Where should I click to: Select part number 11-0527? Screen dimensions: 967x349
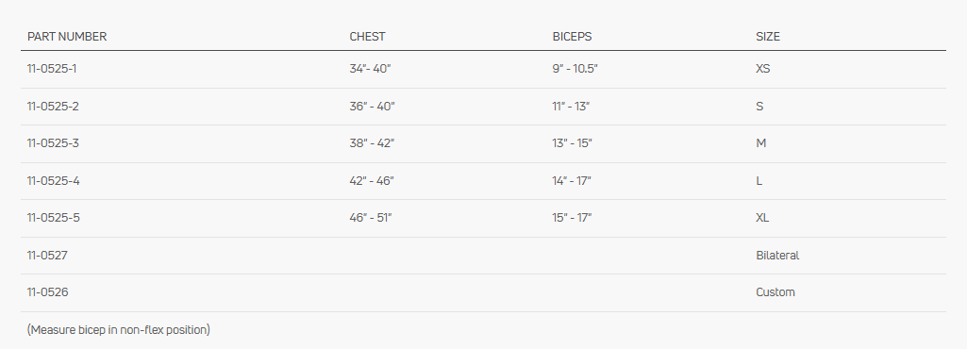[47, 255]
